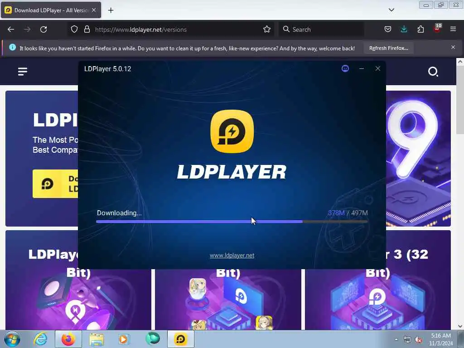Click the Refresh Firefox... button

pyautogui.click(x=388, y=48)
